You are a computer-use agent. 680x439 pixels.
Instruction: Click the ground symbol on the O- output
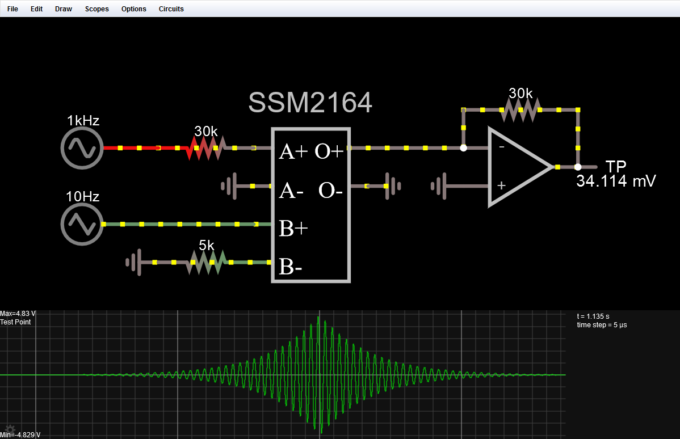(x=393, y=186)
